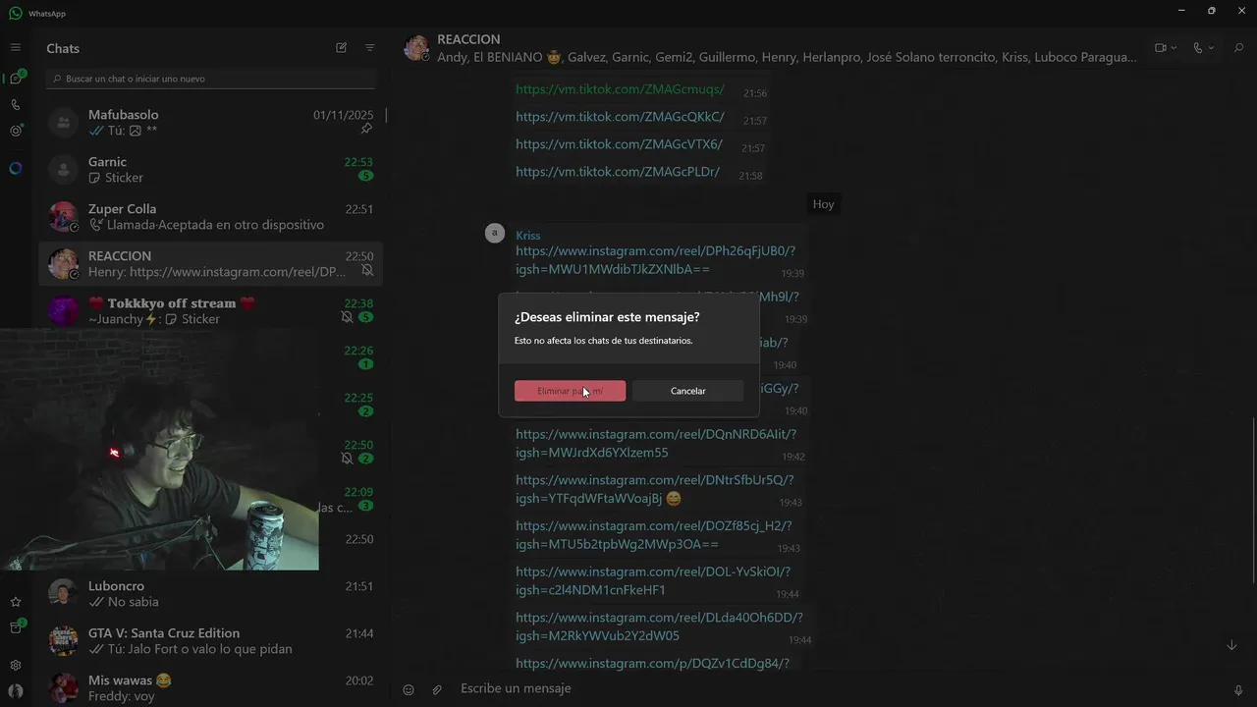
Task: Open the REACCION group avatar in header
Action: tap(417, 48)
